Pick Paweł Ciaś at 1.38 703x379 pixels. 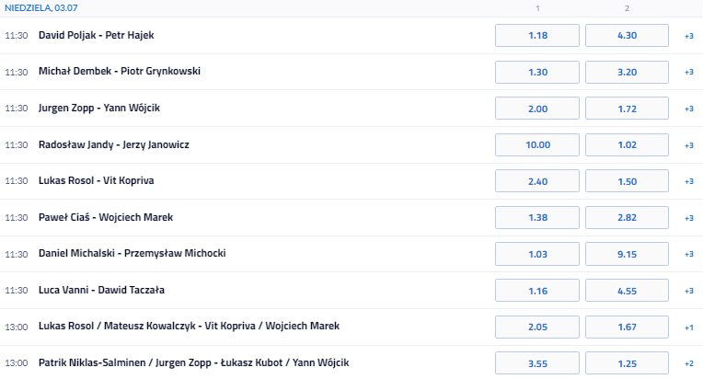click(x=537, y=217)
